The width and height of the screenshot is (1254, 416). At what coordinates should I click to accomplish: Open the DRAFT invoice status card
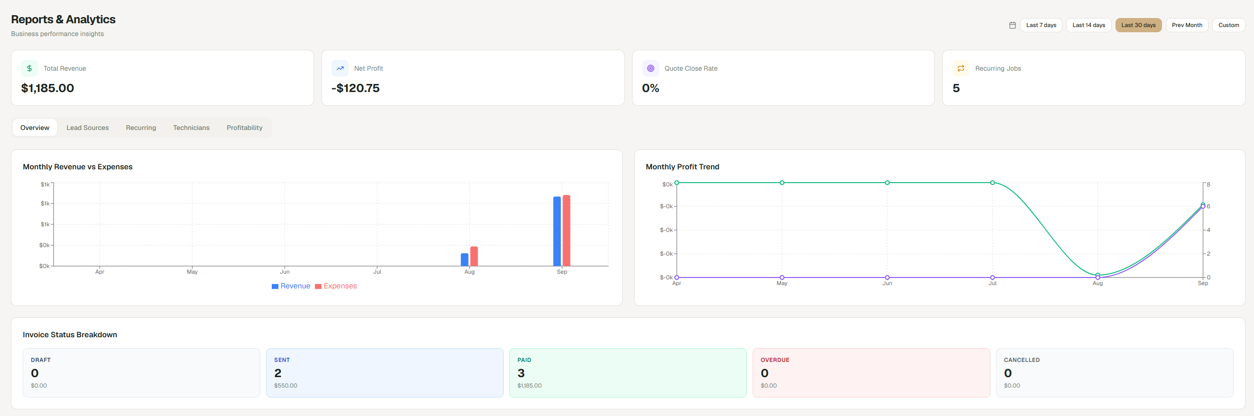tap(142, 373)
